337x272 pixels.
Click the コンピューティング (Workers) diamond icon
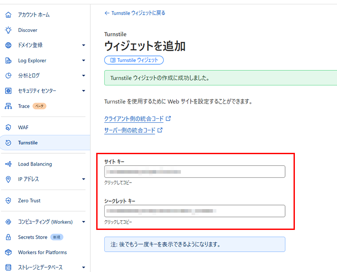(8, 222)
